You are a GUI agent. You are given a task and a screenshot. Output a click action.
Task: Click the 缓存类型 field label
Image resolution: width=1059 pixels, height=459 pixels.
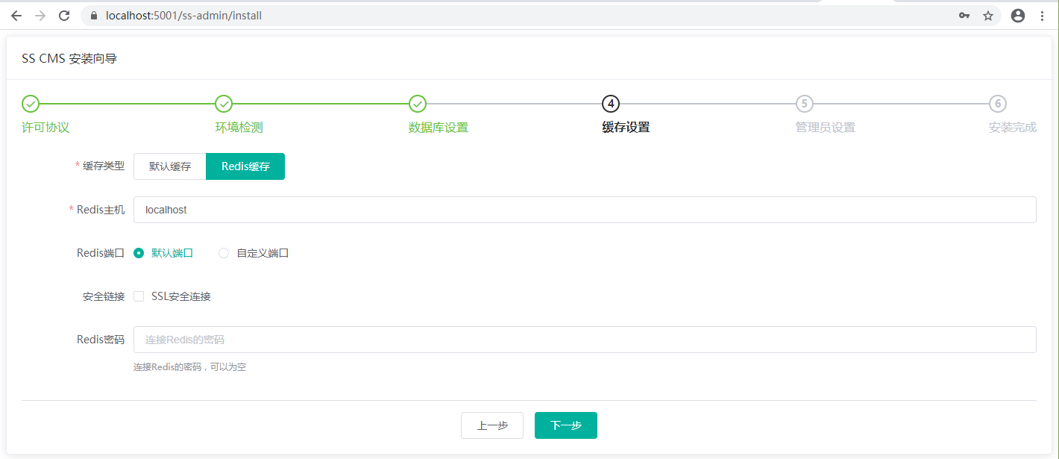click(x=104, y=166)
